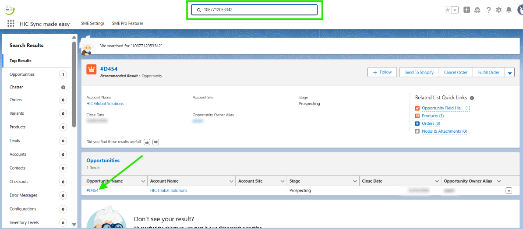The height and width of the screenshot is (229, 523).
Task: Open Stage column menu
Action: click(355, 181)
